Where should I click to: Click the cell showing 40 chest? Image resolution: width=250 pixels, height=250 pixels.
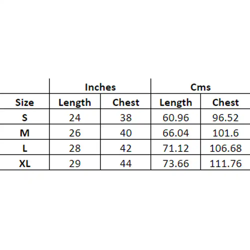[126, 132]
